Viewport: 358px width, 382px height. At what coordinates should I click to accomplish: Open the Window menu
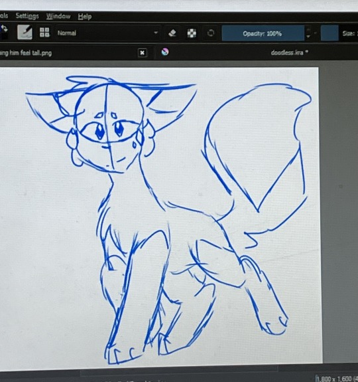click(58, 17)
